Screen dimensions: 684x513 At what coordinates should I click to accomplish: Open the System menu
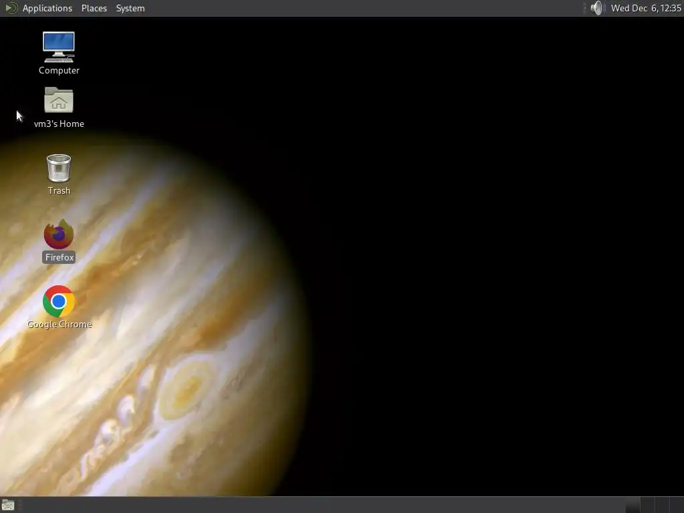130,8
